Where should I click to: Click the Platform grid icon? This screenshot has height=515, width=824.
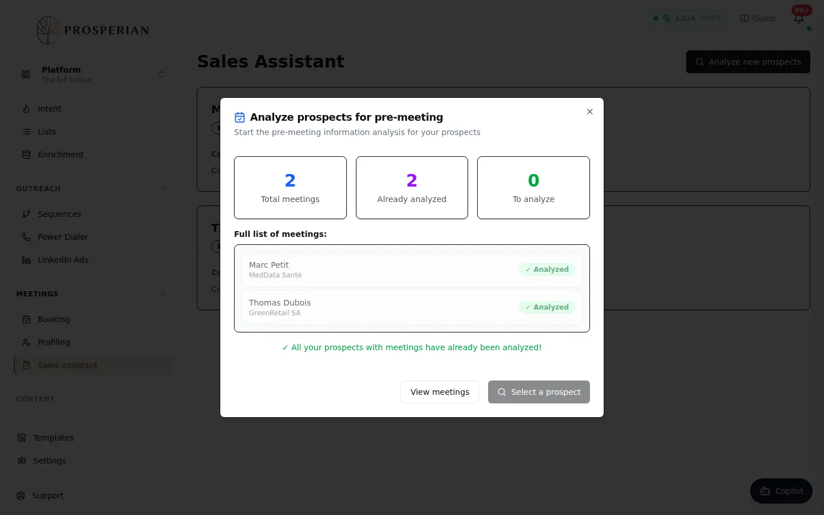point(26,74)
